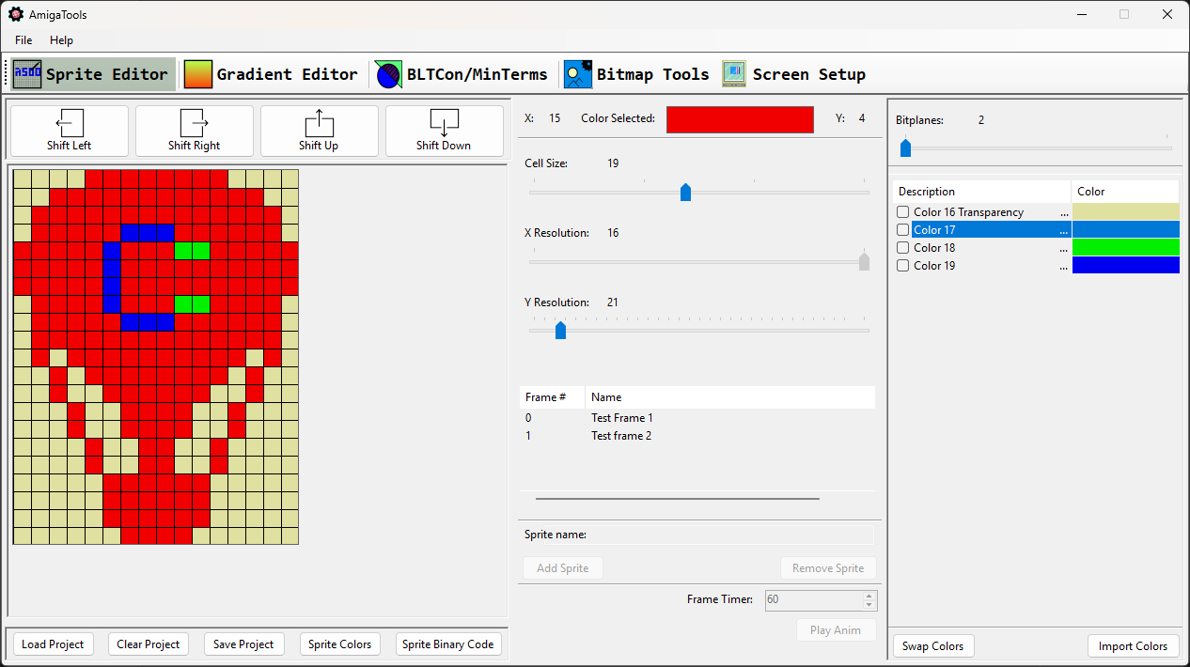Shift the sprite left
The image size is (1190, 667).
click(70, 131)
